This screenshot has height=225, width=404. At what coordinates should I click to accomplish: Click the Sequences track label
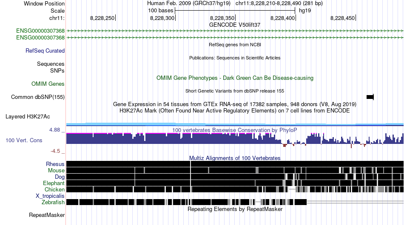(x=51, y=64)
